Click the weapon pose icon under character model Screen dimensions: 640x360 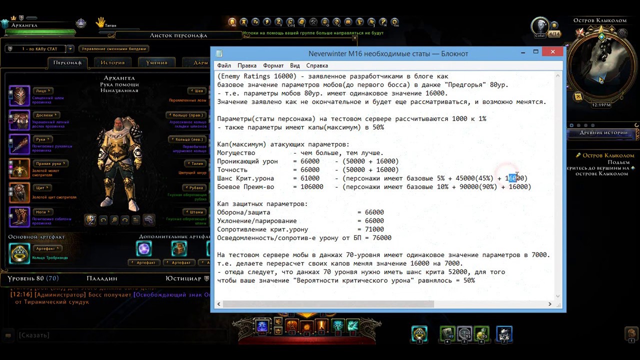[x=90, y=219]
